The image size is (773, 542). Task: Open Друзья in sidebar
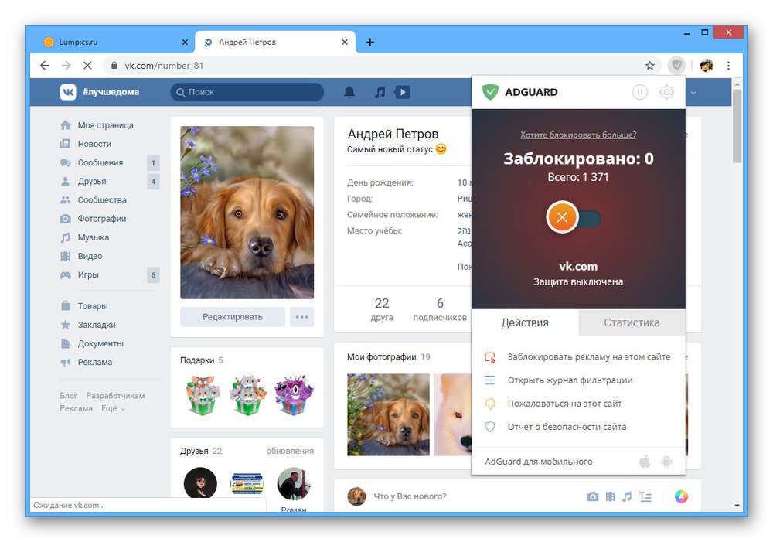click(x=108, y=182)
